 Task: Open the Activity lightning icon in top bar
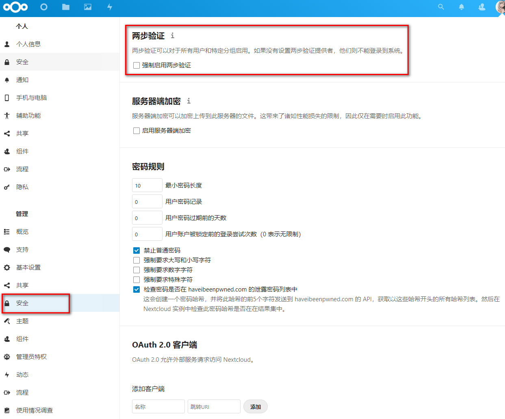109,7
